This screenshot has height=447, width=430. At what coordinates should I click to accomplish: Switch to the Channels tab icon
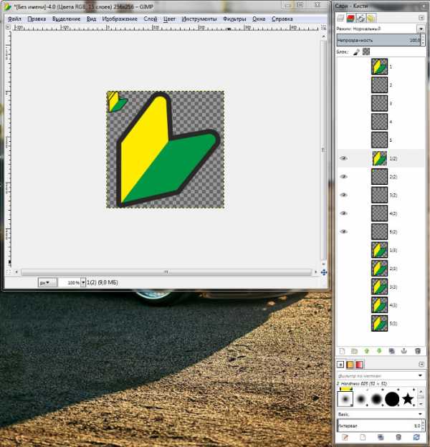(x=350, y=18)
